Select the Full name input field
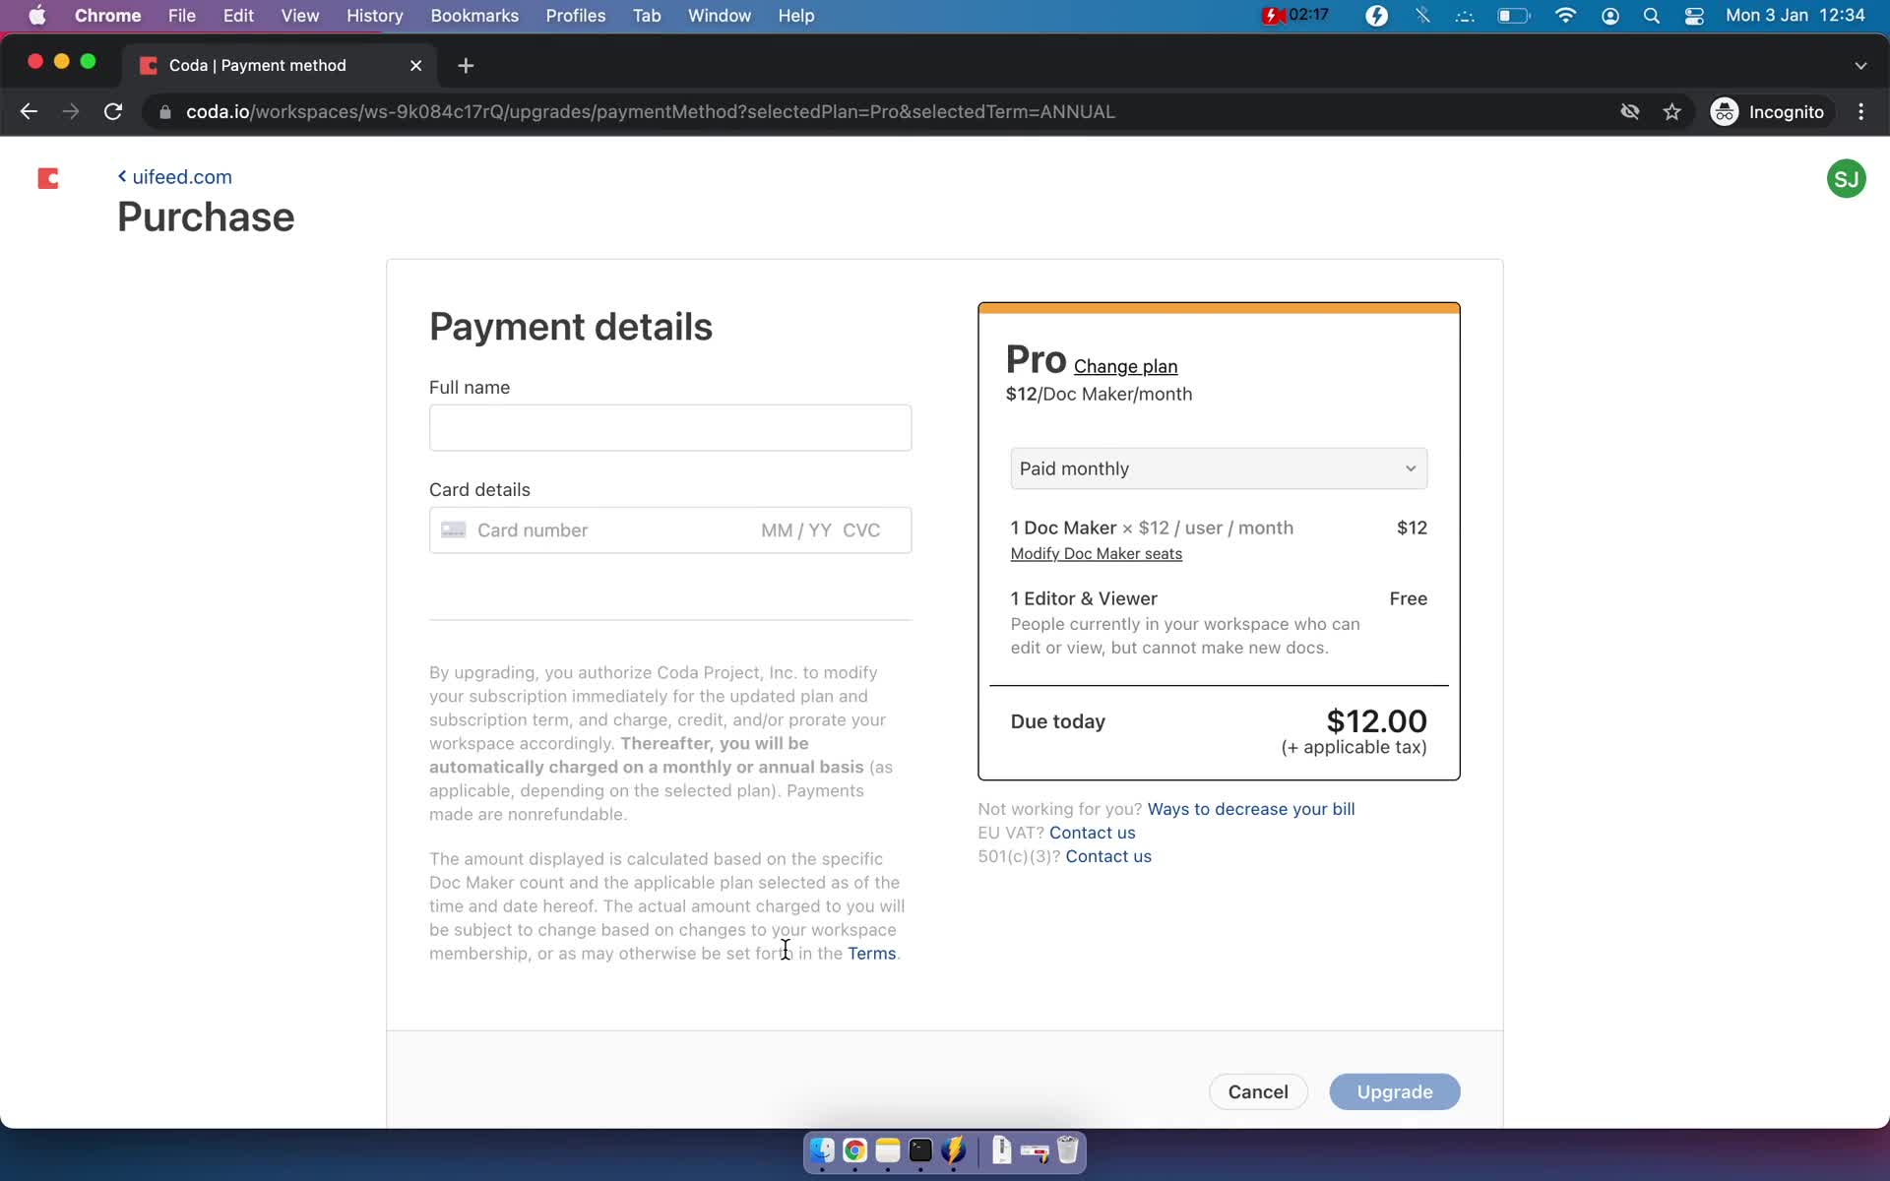The image size is (1890, 1181). pyautogui.click(x=669, y=426)
